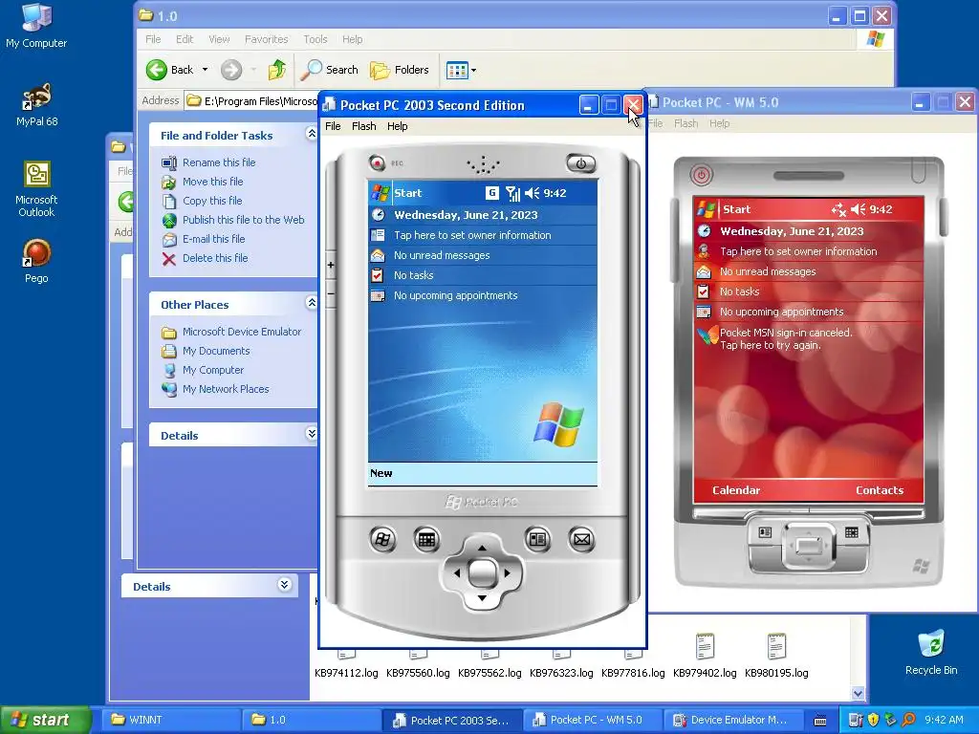Tap Contacts softkey on WM 5.0 screen
The height and width of the screenshot is (734, 979).
(x=880, y=490)
